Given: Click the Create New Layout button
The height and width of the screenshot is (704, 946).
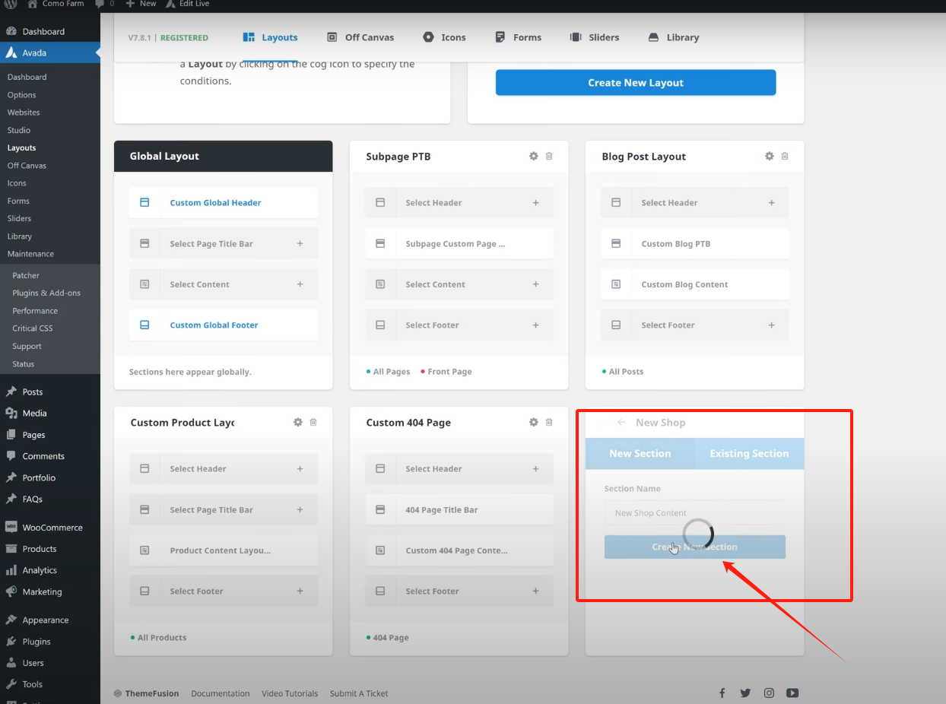Looking at the screenshot, I should (x=635, y=83).
